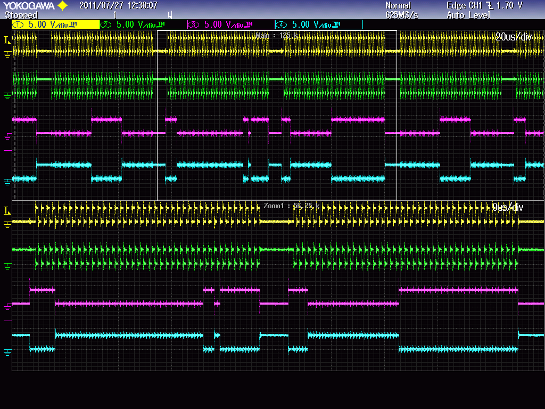The image size is (545, 409).
Task: Click the Yokogawa diamond logo icon
Action: pyautogui.click(x=63, y=5)
